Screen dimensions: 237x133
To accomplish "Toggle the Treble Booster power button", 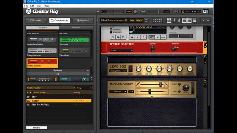I will coord(205,43).
